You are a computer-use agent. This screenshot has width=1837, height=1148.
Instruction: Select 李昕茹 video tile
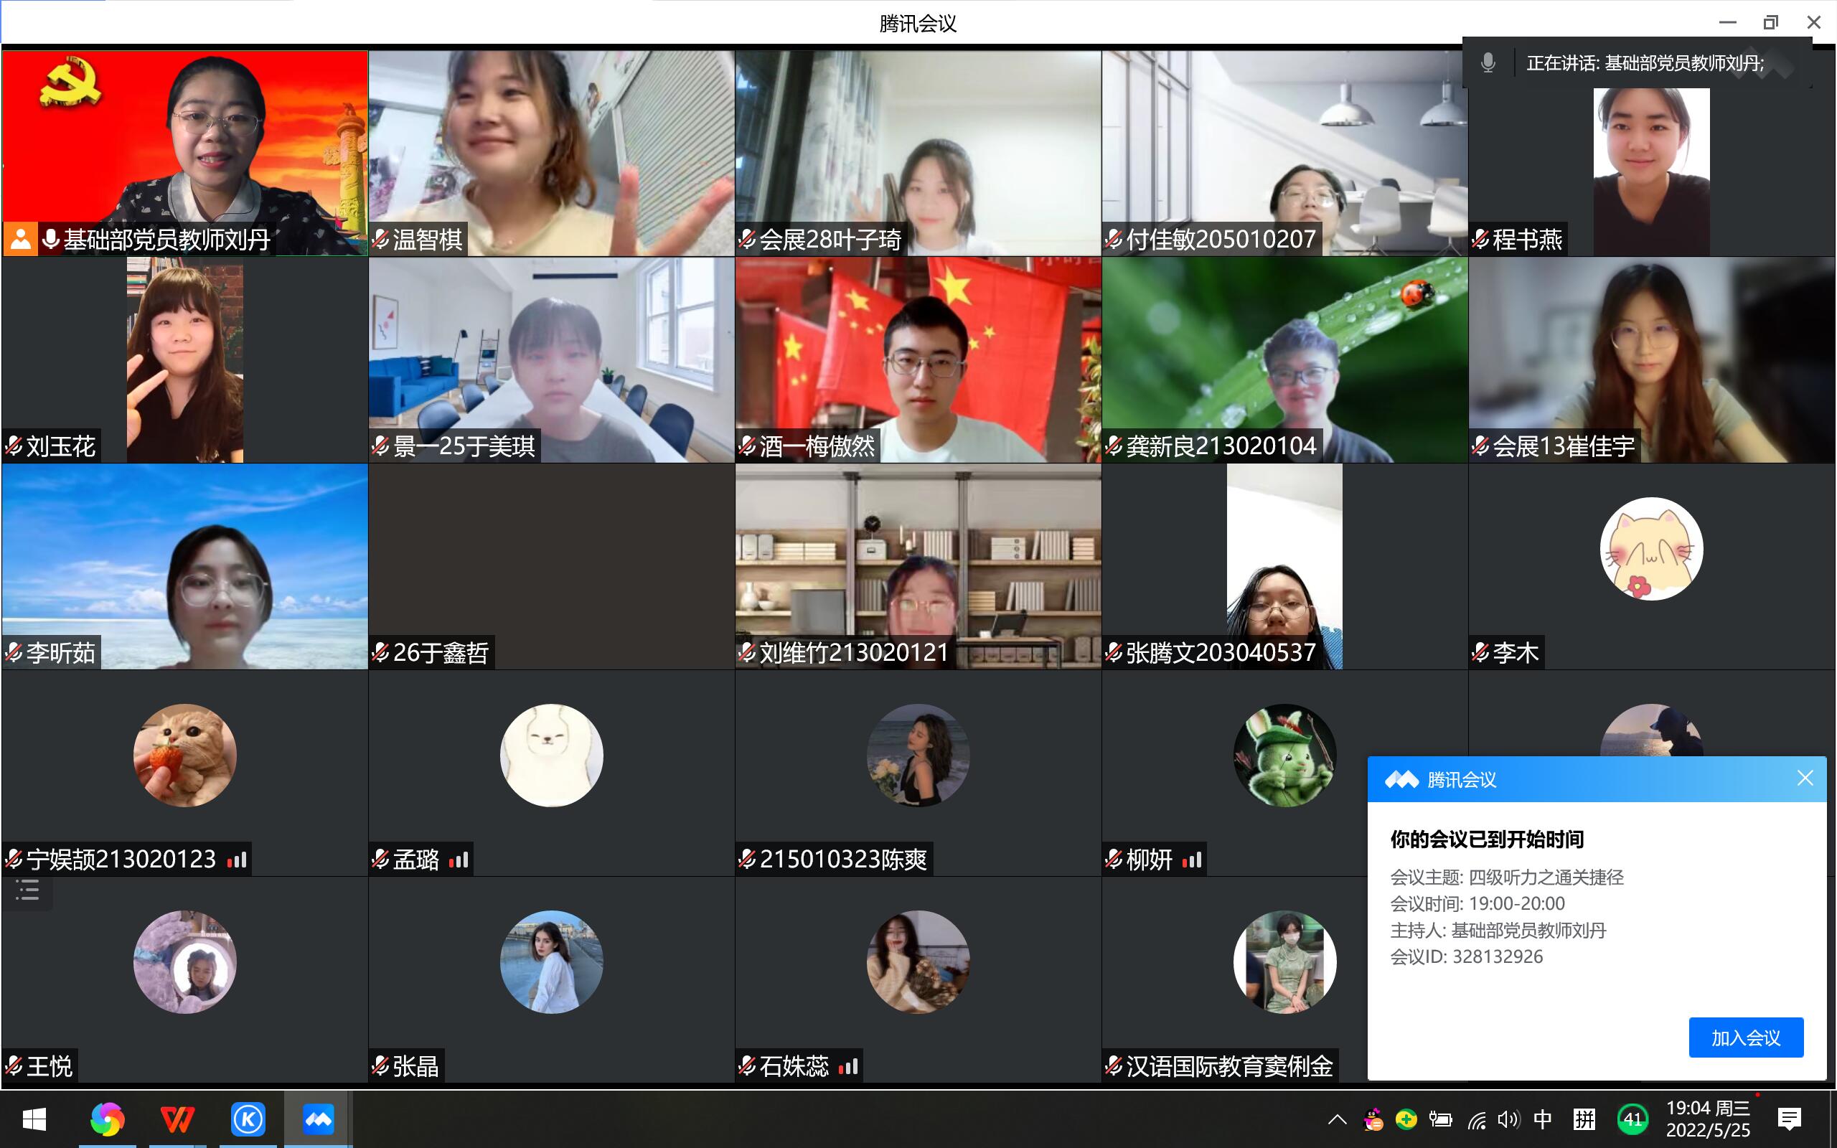coord(184,566)
